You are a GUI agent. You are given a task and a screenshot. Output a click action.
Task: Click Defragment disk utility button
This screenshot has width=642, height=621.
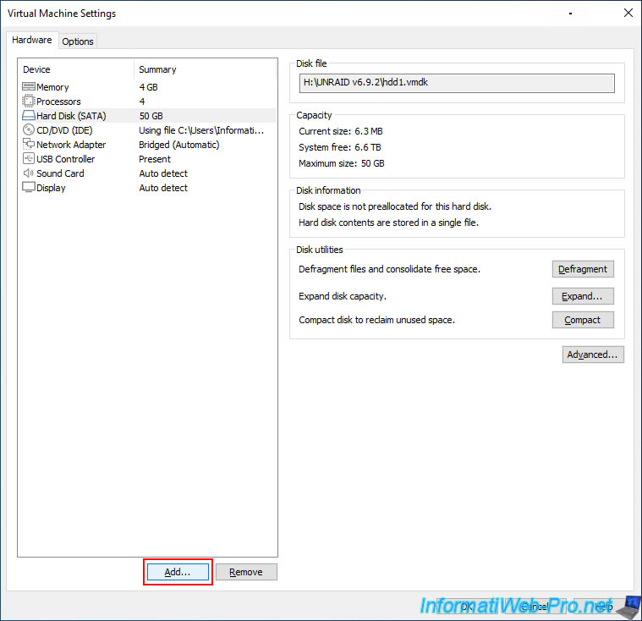(x=583, y=269)
